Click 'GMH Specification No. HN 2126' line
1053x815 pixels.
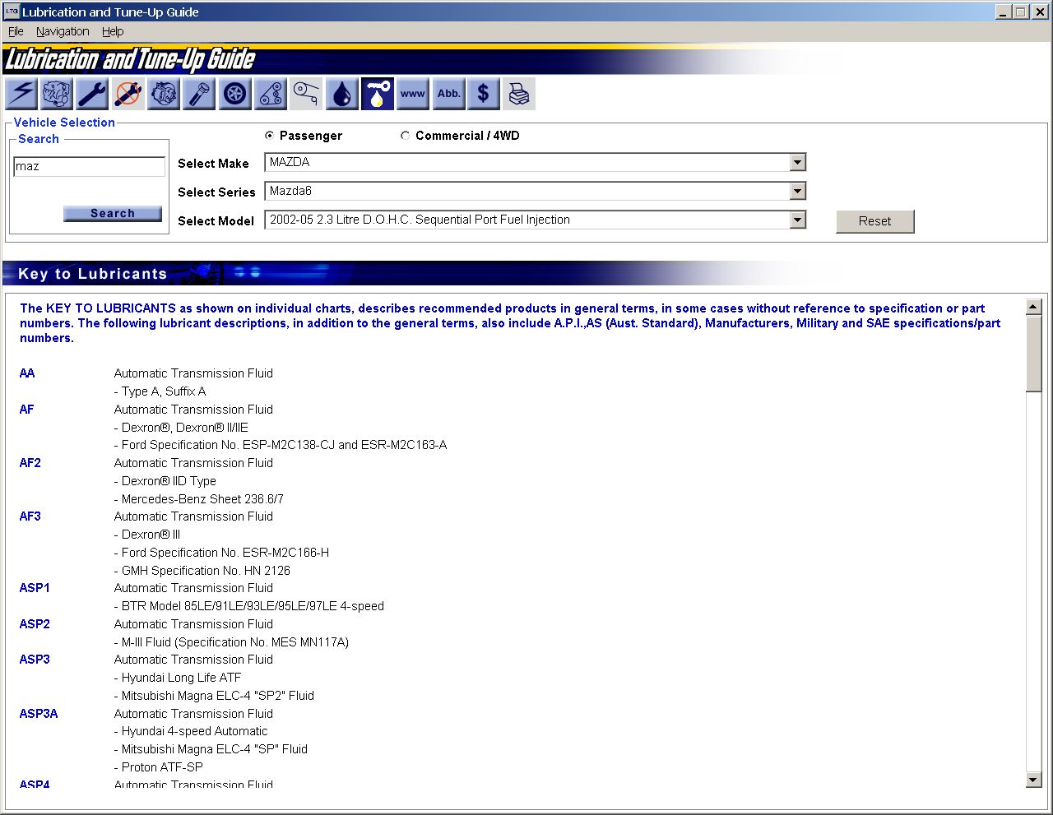pyautogui.click(x=202, y=571)
